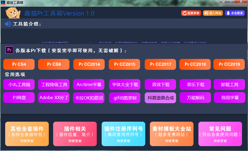Download Pr CS4 version
Viewport: 248px width, 151px height.
[19, 64]
